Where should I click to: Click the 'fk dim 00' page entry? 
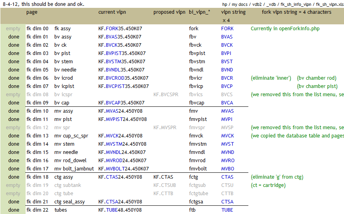37,29
